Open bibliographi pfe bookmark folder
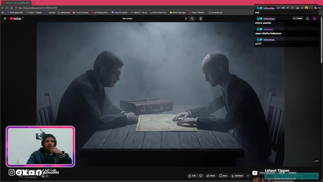The height and width of the screenshot is (182, 323). (216, 12)
